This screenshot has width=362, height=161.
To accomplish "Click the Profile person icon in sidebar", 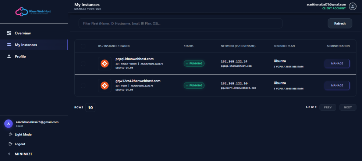I will [x=9, y=56].
